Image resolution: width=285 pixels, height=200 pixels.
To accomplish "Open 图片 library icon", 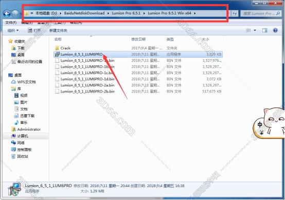I will point(16,102).
